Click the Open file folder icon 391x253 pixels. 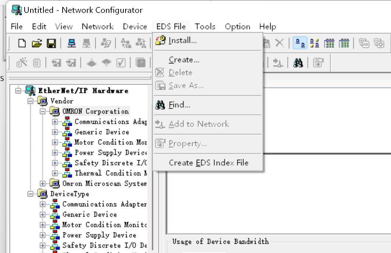click(x=37, y=43)
